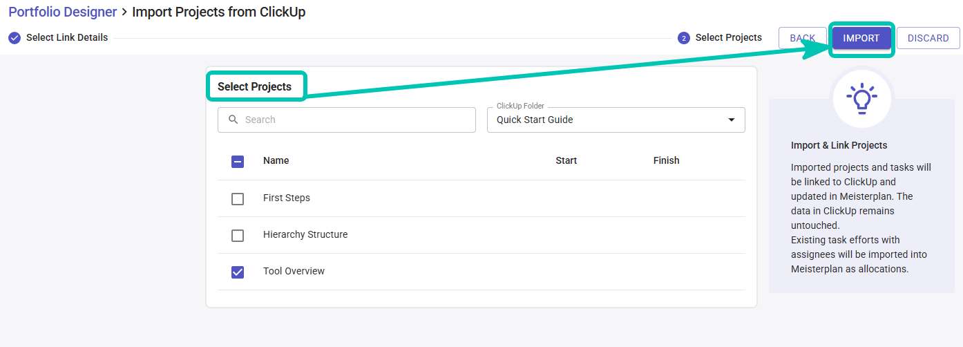Click the search magnifier icon
This screenshot has width=963, height=347.
click(233, 120)
